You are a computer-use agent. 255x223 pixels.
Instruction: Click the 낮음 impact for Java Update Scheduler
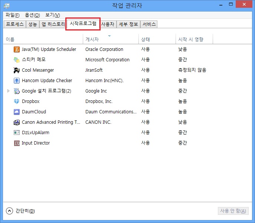[183, 49]
